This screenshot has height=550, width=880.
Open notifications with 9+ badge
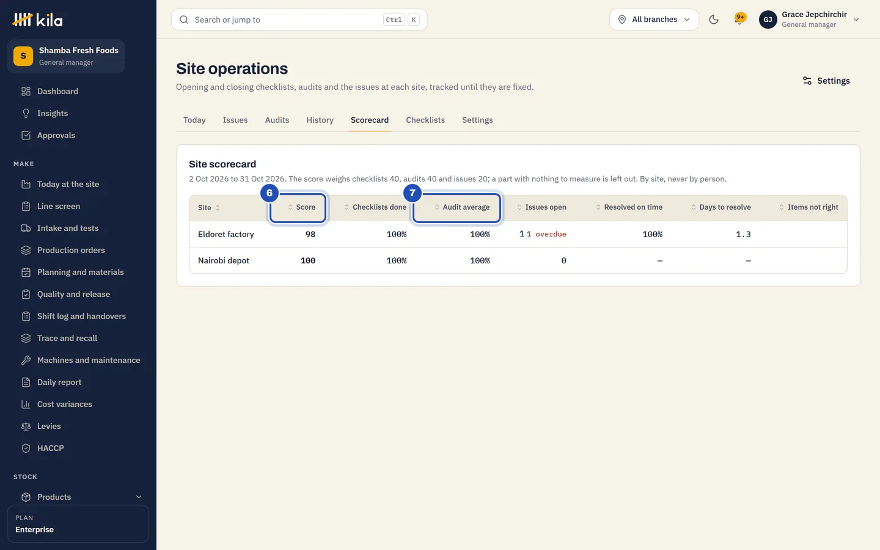739,20
